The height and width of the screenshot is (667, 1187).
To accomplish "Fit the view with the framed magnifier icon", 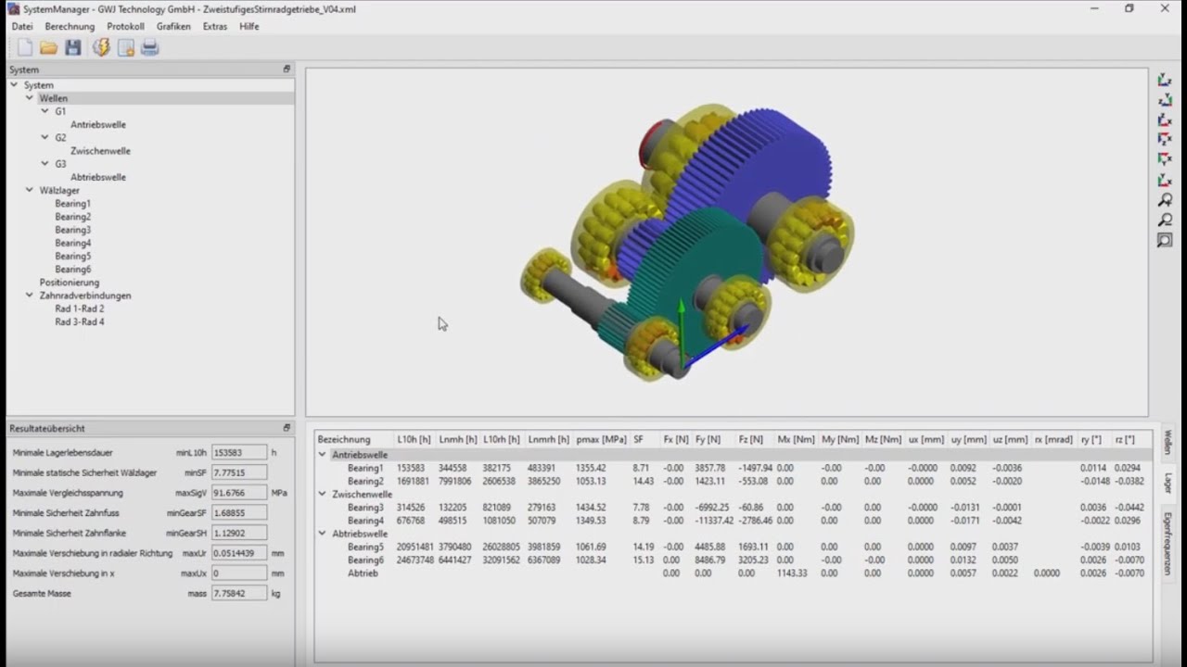I will point(1165,241).
